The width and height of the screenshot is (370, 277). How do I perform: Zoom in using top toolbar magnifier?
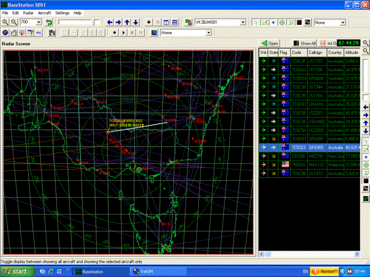[x=5, y=23]
